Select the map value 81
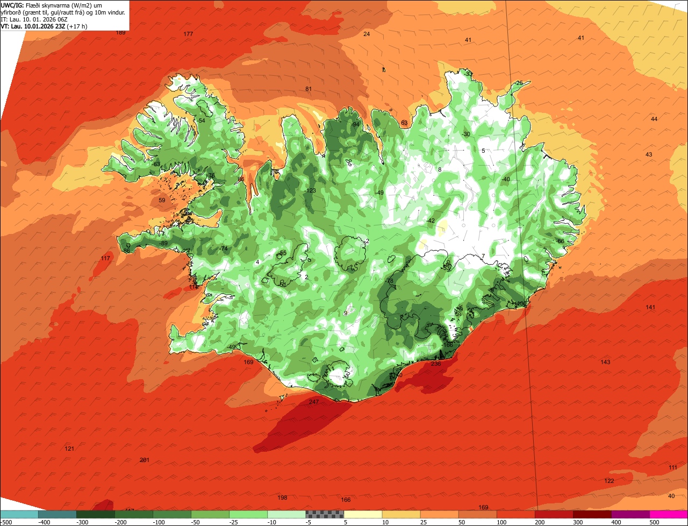688x526 pixels. (309, 89)
